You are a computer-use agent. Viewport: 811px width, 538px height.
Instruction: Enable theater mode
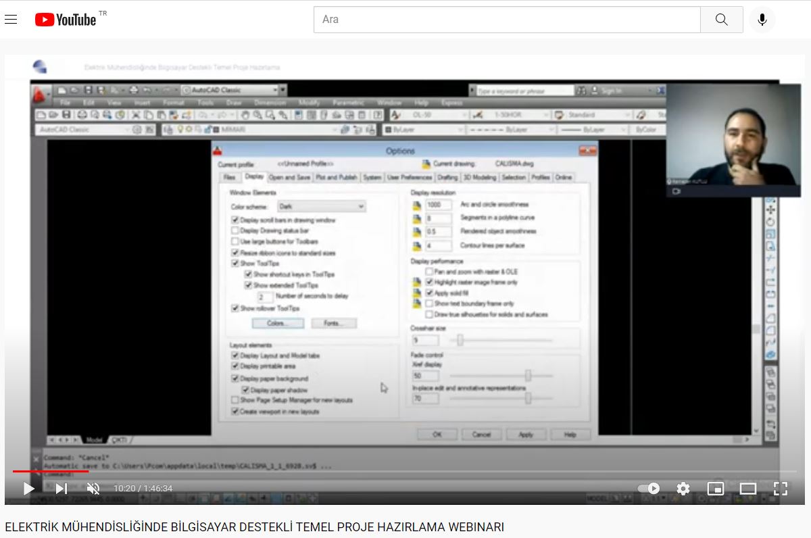click(x=747, y=488)
